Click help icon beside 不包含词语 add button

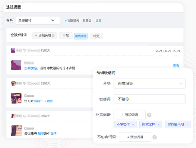[x=155, y=137]
